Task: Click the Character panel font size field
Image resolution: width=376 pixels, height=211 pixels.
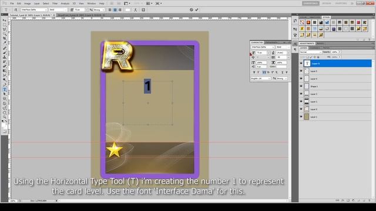Action: point(261,53)
